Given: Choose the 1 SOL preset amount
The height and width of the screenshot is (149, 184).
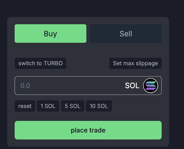Looking at the screenshot, I should pos(48,106).
